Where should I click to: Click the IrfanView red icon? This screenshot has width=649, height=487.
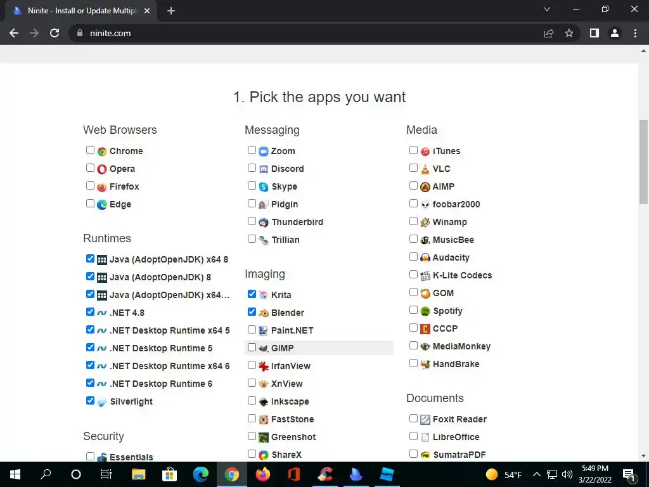[264, 366]
